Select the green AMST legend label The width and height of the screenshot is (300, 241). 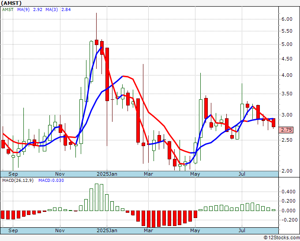7,10
